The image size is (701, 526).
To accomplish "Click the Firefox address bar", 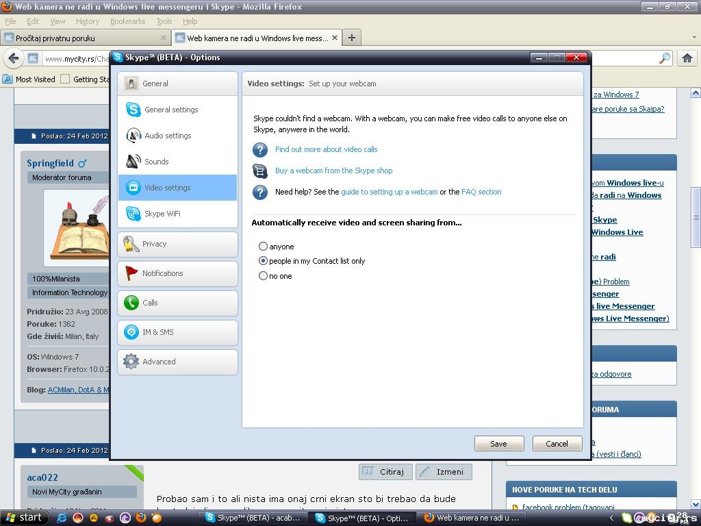I will (76, 59).
